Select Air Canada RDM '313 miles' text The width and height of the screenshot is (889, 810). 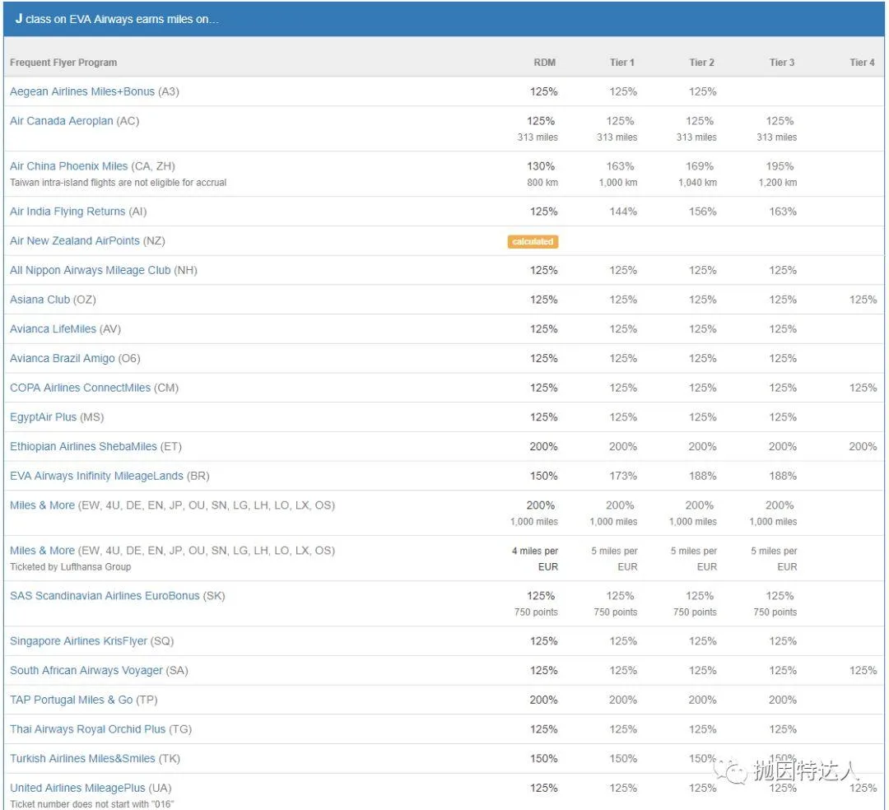[538, 137]
